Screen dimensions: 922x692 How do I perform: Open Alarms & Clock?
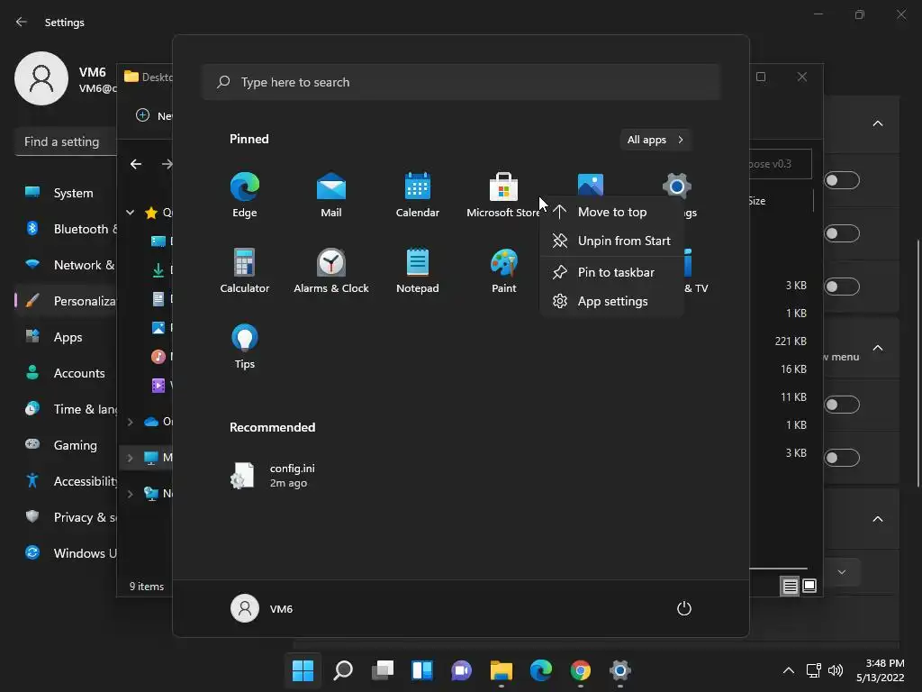coord(331,270)
